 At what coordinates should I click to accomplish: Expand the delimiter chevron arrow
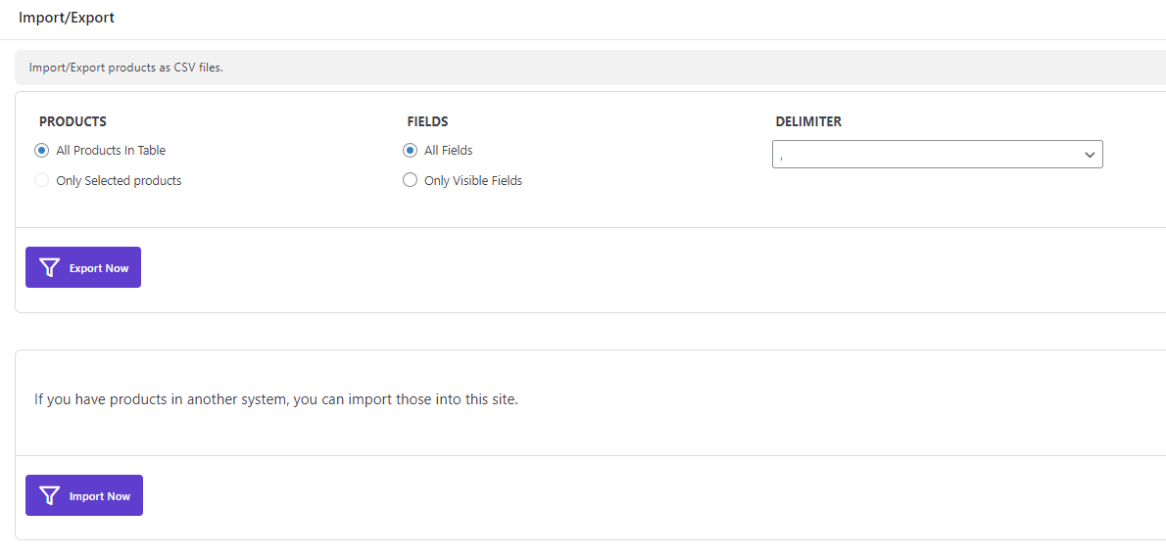[1090, 155]
